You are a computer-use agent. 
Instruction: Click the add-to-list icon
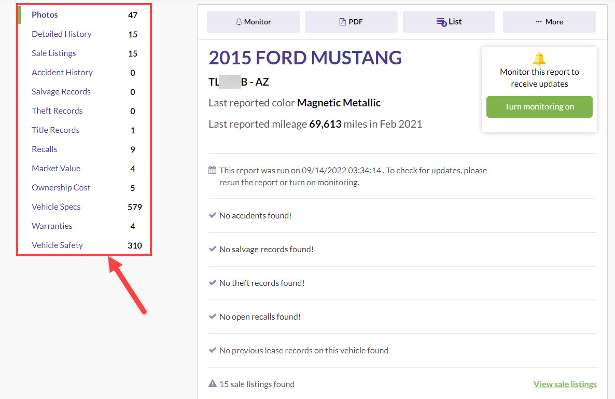click(x=441, y=22)
